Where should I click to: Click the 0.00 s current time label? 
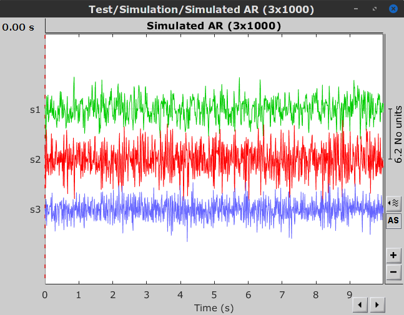point(19,27)
